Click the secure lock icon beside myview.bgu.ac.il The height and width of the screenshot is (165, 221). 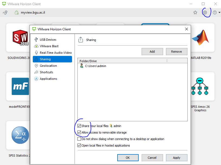click(x=17, y=12)
